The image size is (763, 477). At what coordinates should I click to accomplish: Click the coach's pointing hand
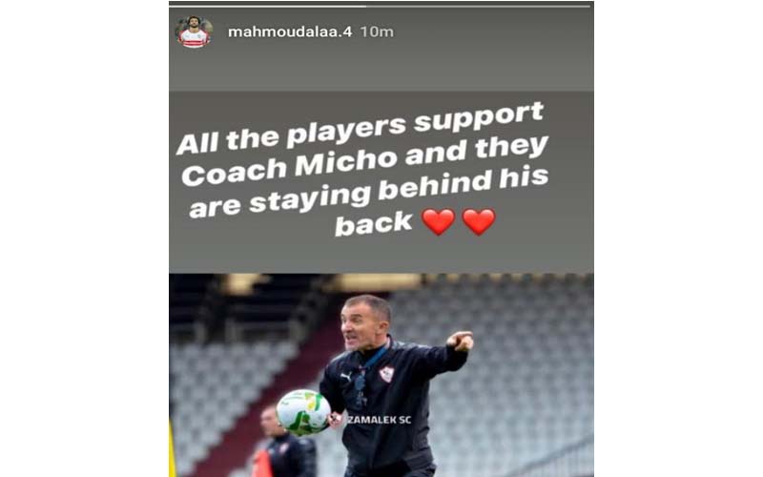(460, 341)
